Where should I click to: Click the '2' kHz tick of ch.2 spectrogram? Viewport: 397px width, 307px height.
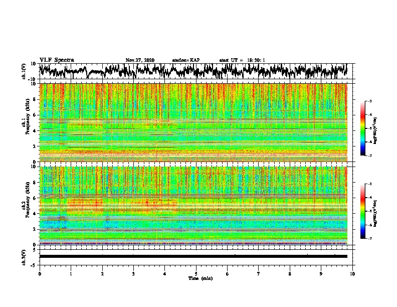[35, 229]
